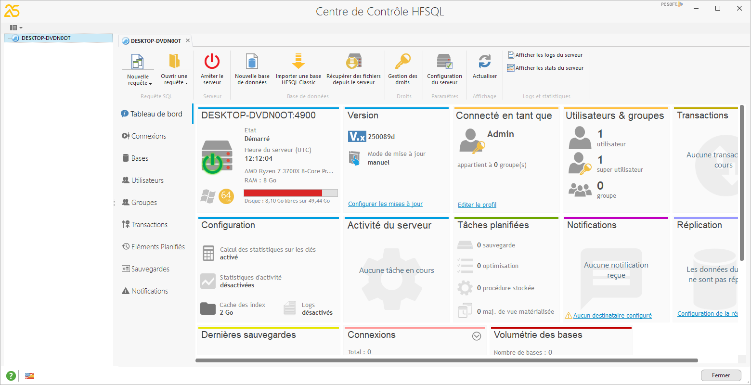Click the Nombre de bases text

(x=523, y=353)
